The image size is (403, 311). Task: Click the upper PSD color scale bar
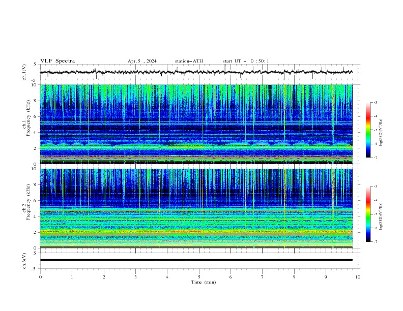click(x=368, y=130)
